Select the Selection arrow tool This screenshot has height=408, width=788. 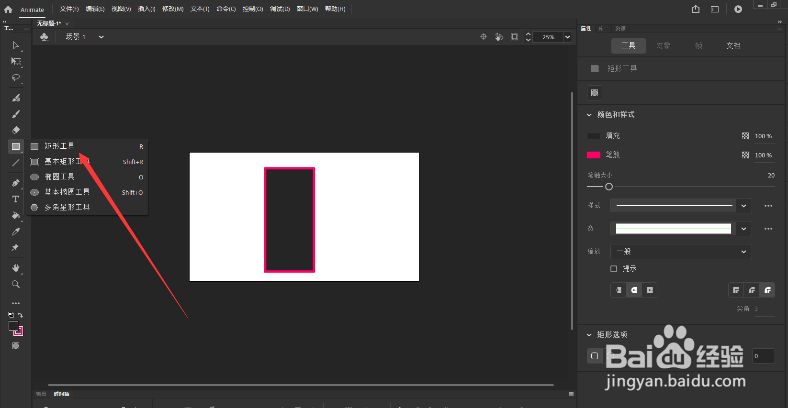coord(16,45)
